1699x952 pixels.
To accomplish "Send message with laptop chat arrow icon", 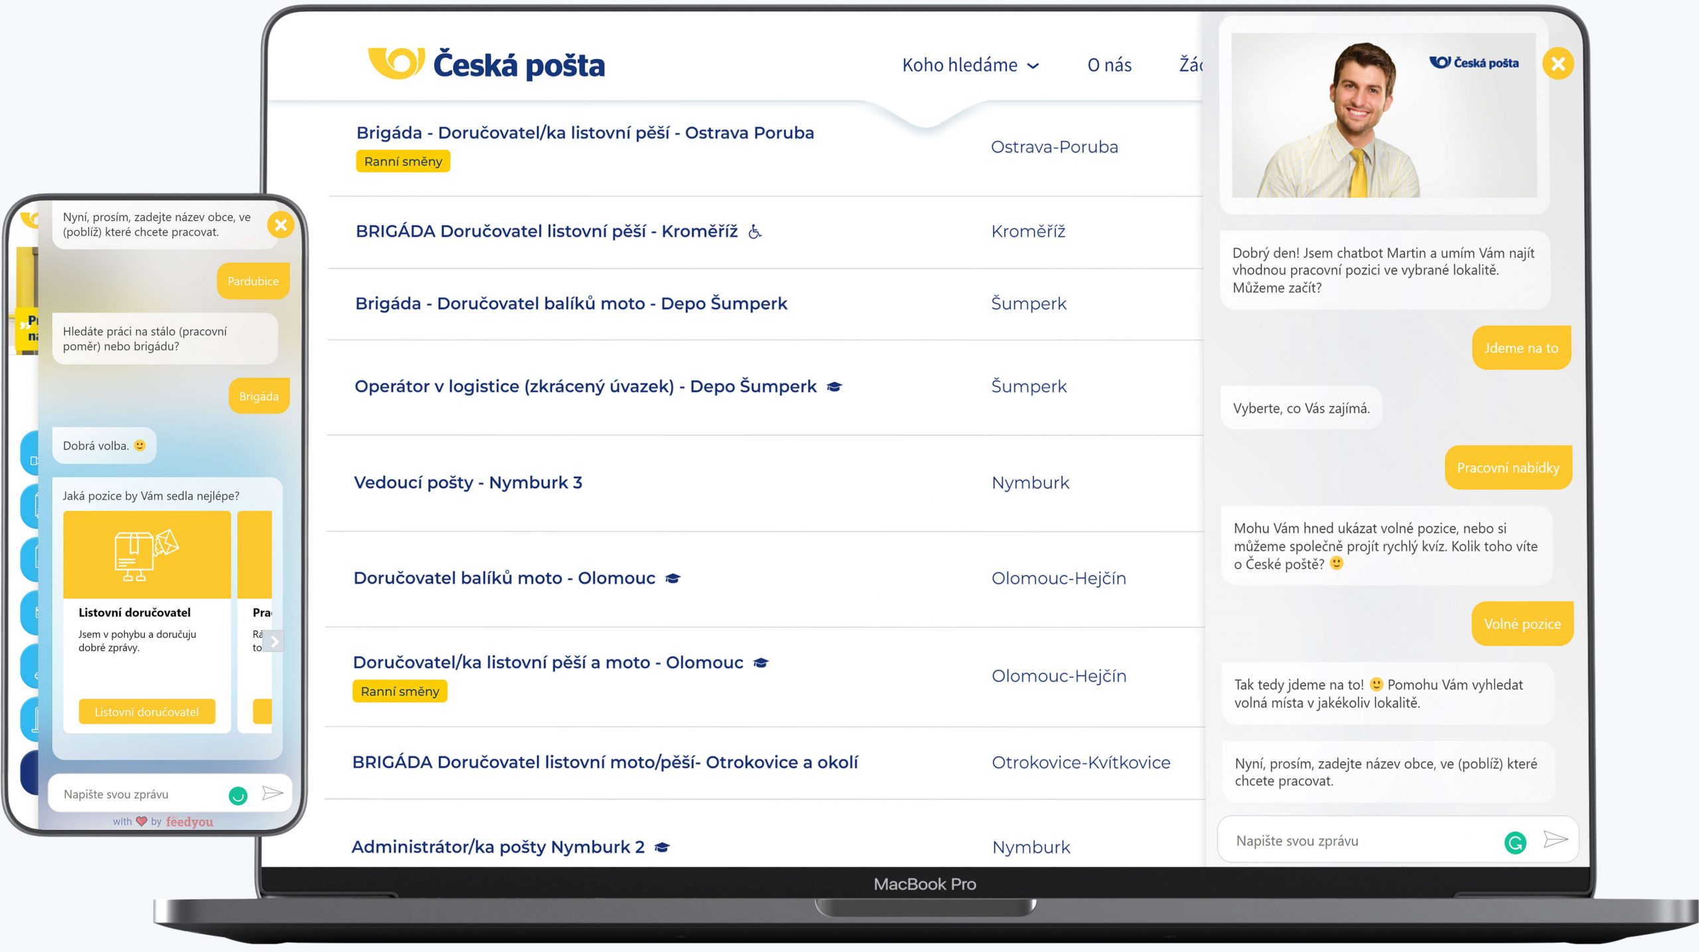I will point(1555,840).
